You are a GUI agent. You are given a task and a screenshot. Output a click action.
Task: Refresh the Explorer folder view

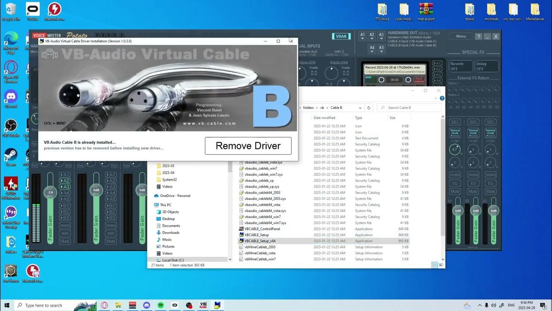point(369,108)
